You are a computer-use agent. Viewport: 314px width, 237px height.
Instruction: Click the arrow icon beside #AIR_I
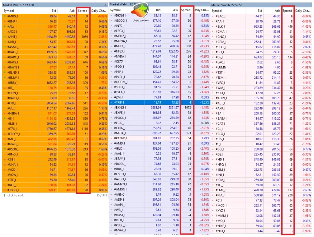tap(4, 42)
